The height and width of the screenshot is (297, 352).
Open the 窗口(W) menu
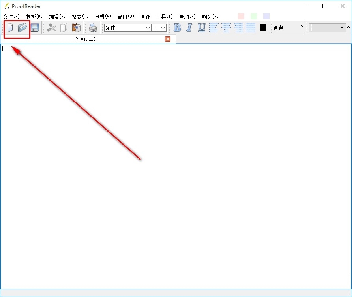click(126, 17)
